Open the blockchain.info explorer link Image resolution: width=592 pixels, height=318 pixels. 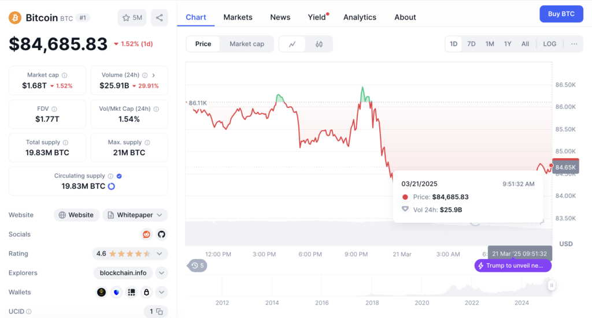pyautogui.click(x=123, y=273)
